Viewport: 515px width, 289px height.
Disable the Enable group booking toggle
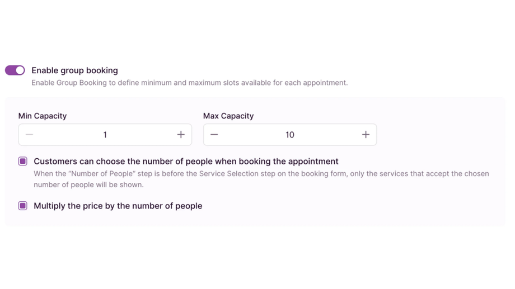[x=15, y=70]
